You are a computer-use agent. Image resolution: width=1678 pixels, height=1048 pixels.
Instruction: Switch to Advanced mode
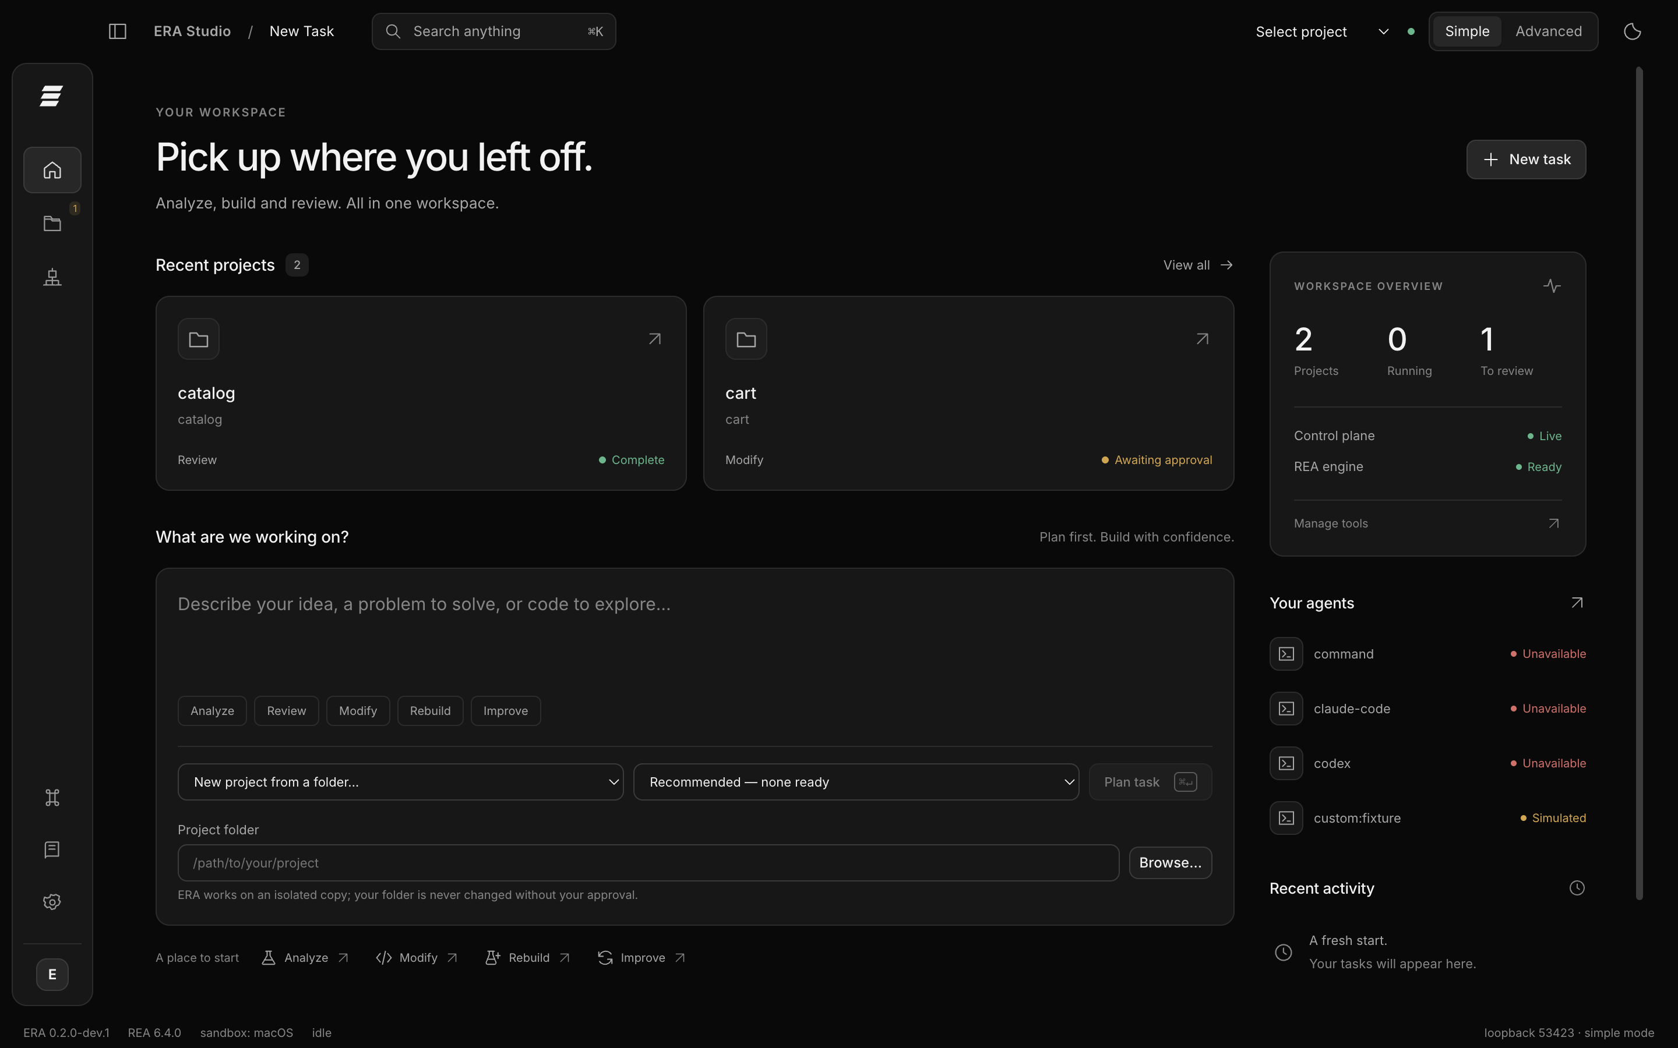pos(1548,31)
